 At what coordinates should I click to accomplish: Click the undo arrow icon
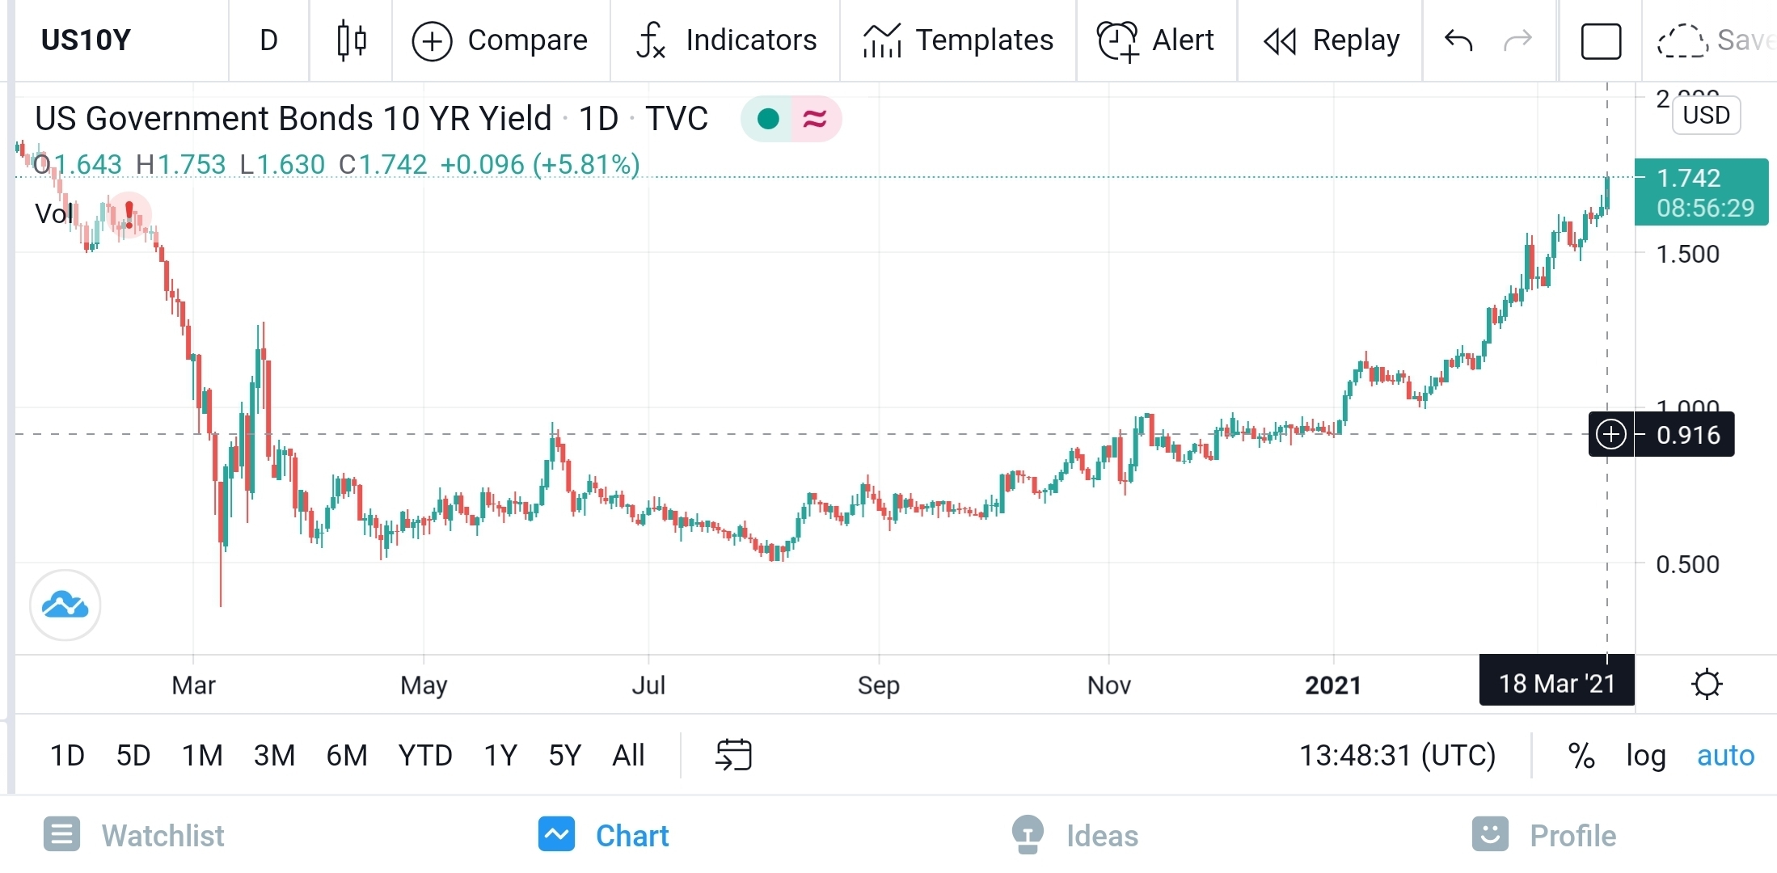pos(1458,40)
